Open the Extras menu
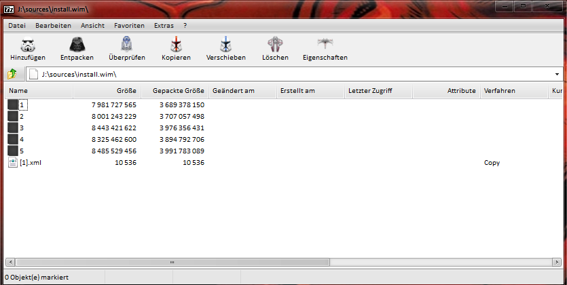 164,26
